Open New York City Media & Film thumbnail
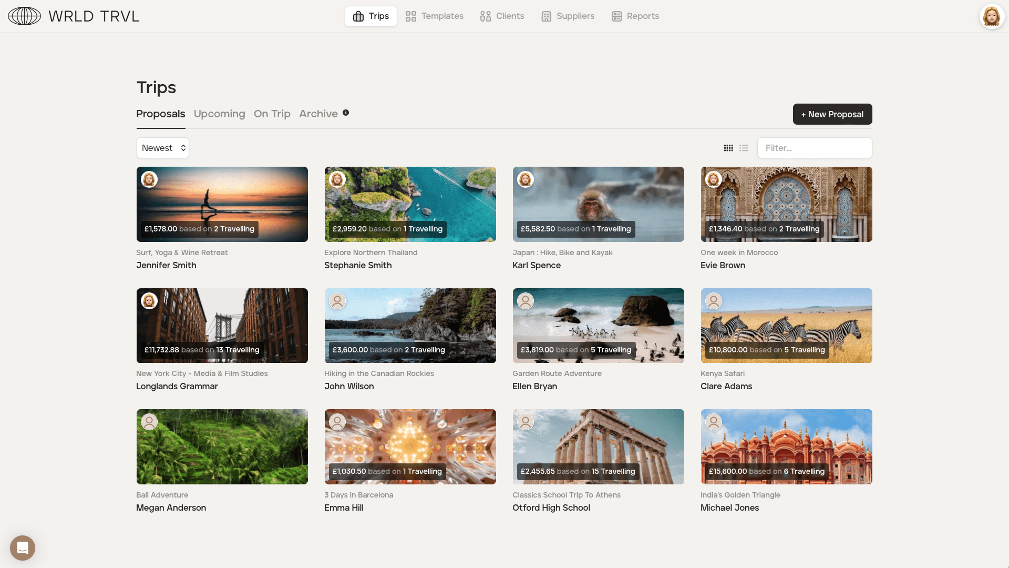Viewport: 1009px width, 568px height. [222, 326]
